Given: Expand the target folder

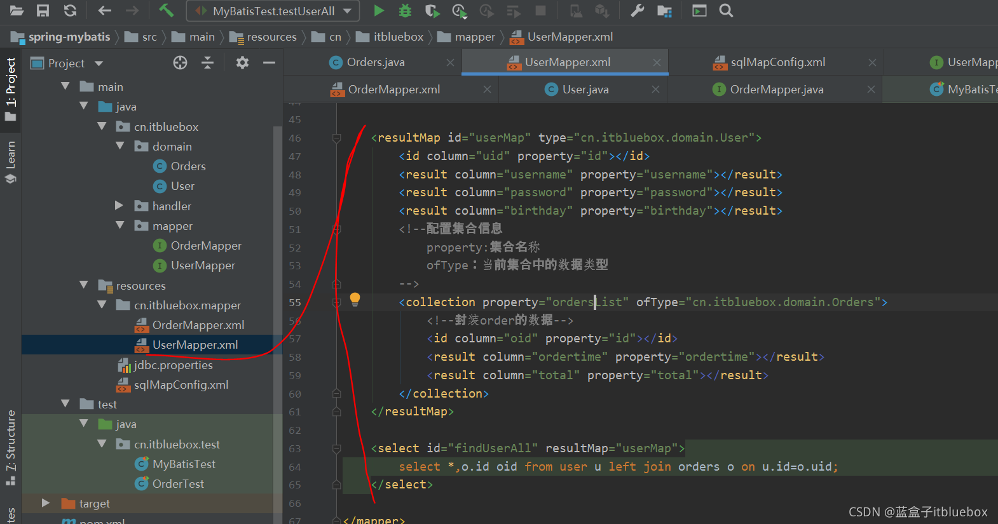Looking at the screenshot, I should 46,502.
